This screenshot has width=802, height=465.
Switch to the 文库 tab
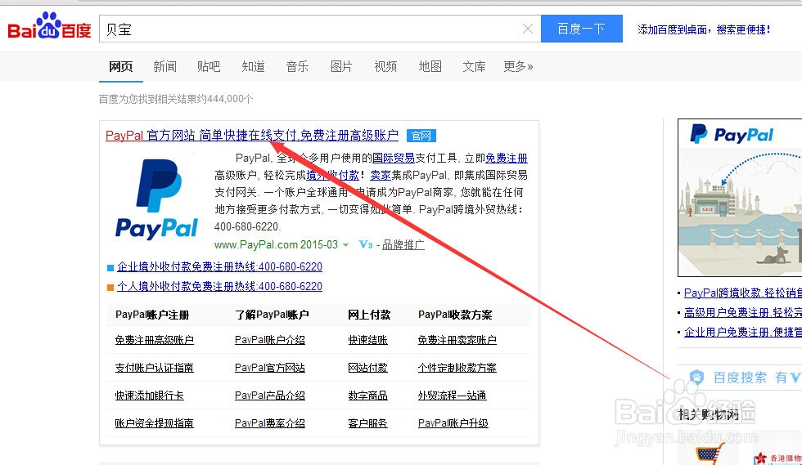point(474,66)
